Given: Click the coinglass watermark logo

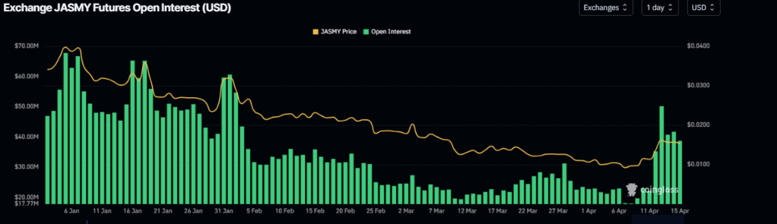Looking at the screenshot, I should click(652, 190).
